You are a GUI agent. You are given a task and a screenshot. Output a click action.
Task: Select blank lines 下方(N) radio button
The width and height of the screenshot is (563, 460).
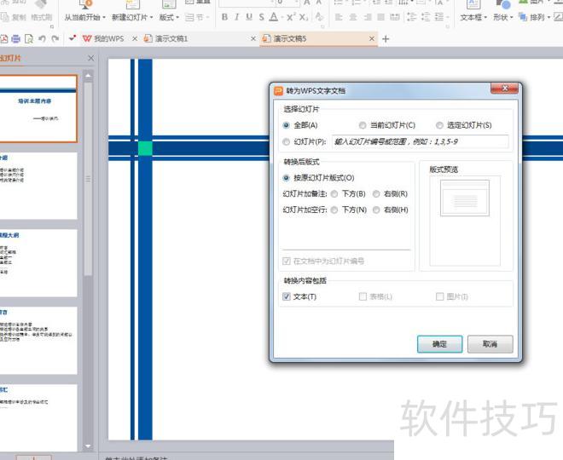[334, 210]
